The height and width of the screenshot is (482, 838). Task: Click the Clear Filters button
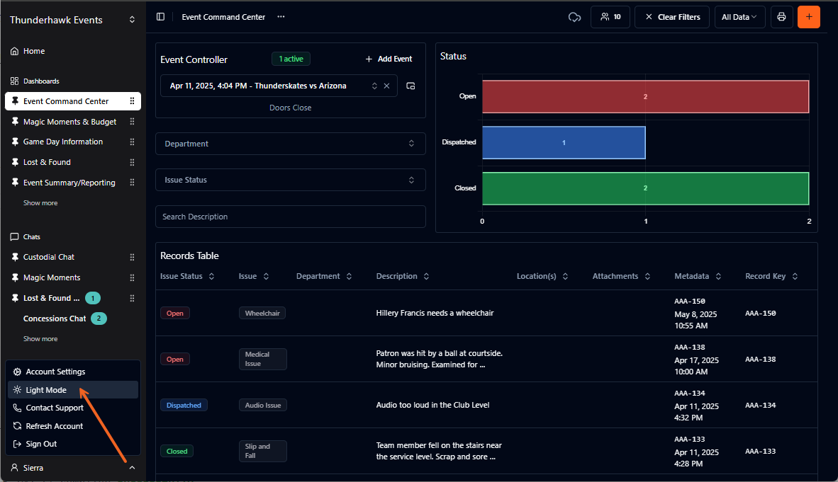coord(671,16)
